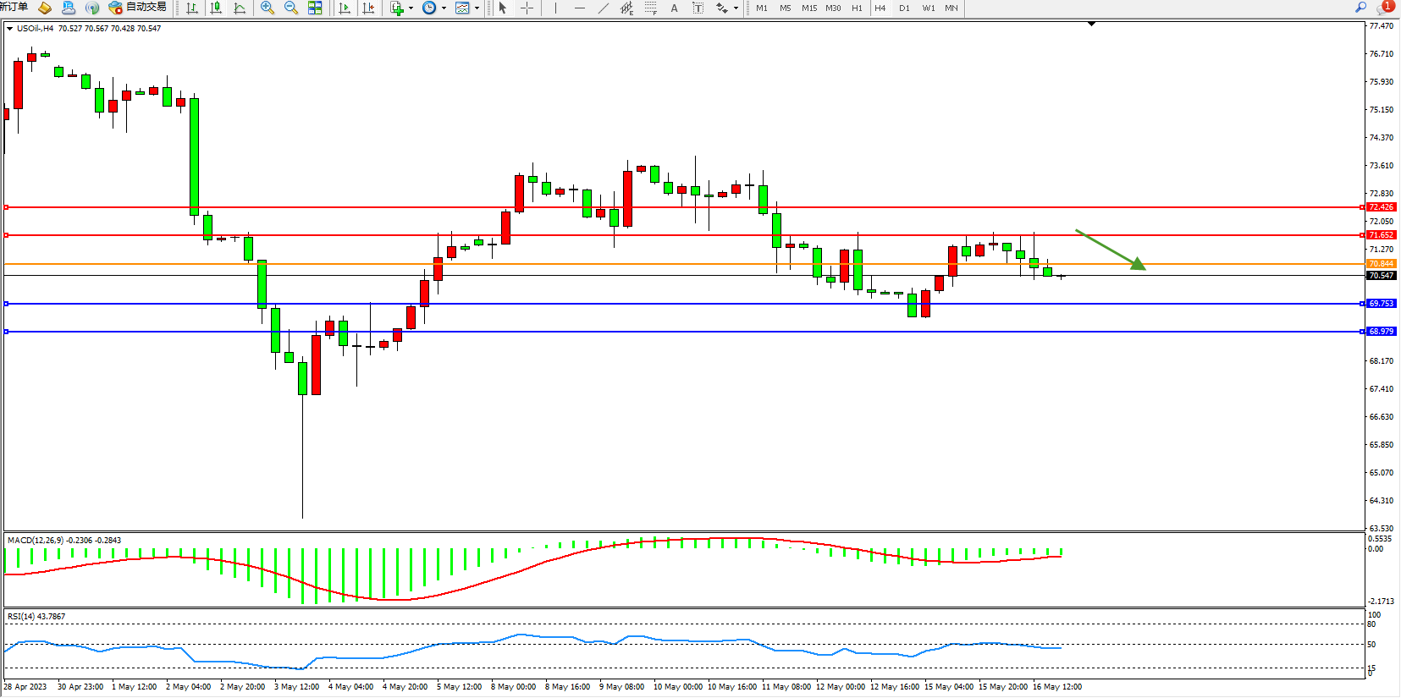Open the chat notifications bubble with badge
The width and height of the screenshot is (1401, 698).
click(1384, 8)
